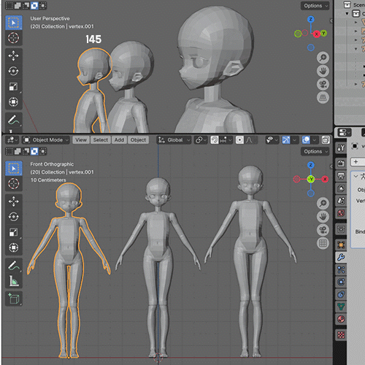This screenshot has width=365, height=365.
Task: Toggle X-ray mode in viewport header
Action: 326,140
